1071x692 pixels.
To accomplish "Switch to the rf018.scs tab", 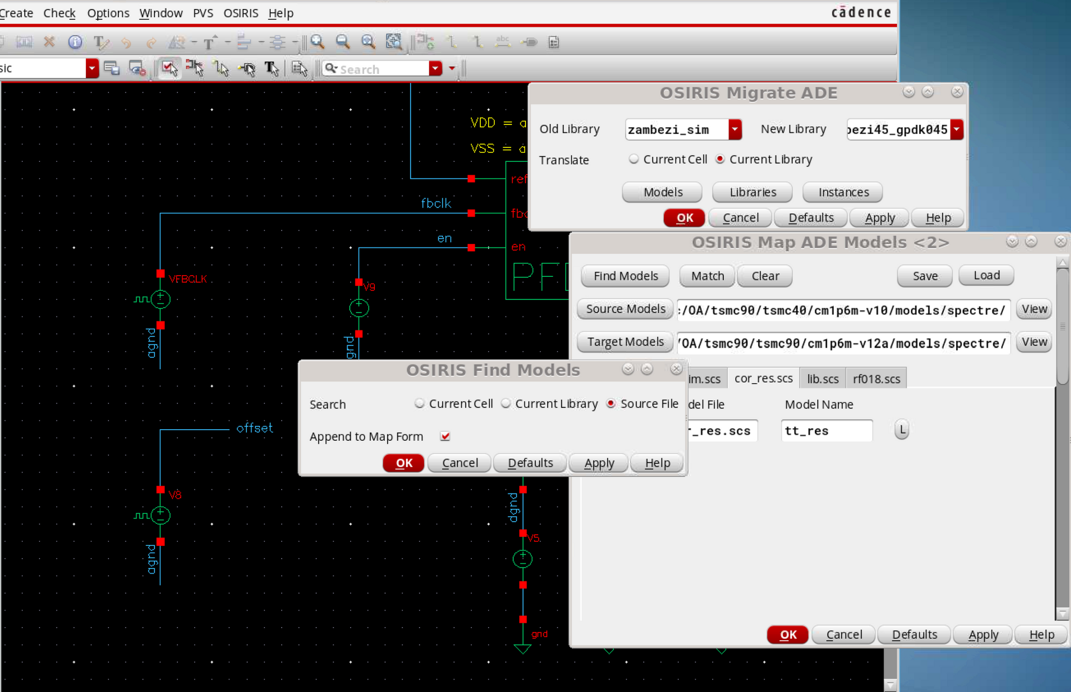I will tap(876, 378).
